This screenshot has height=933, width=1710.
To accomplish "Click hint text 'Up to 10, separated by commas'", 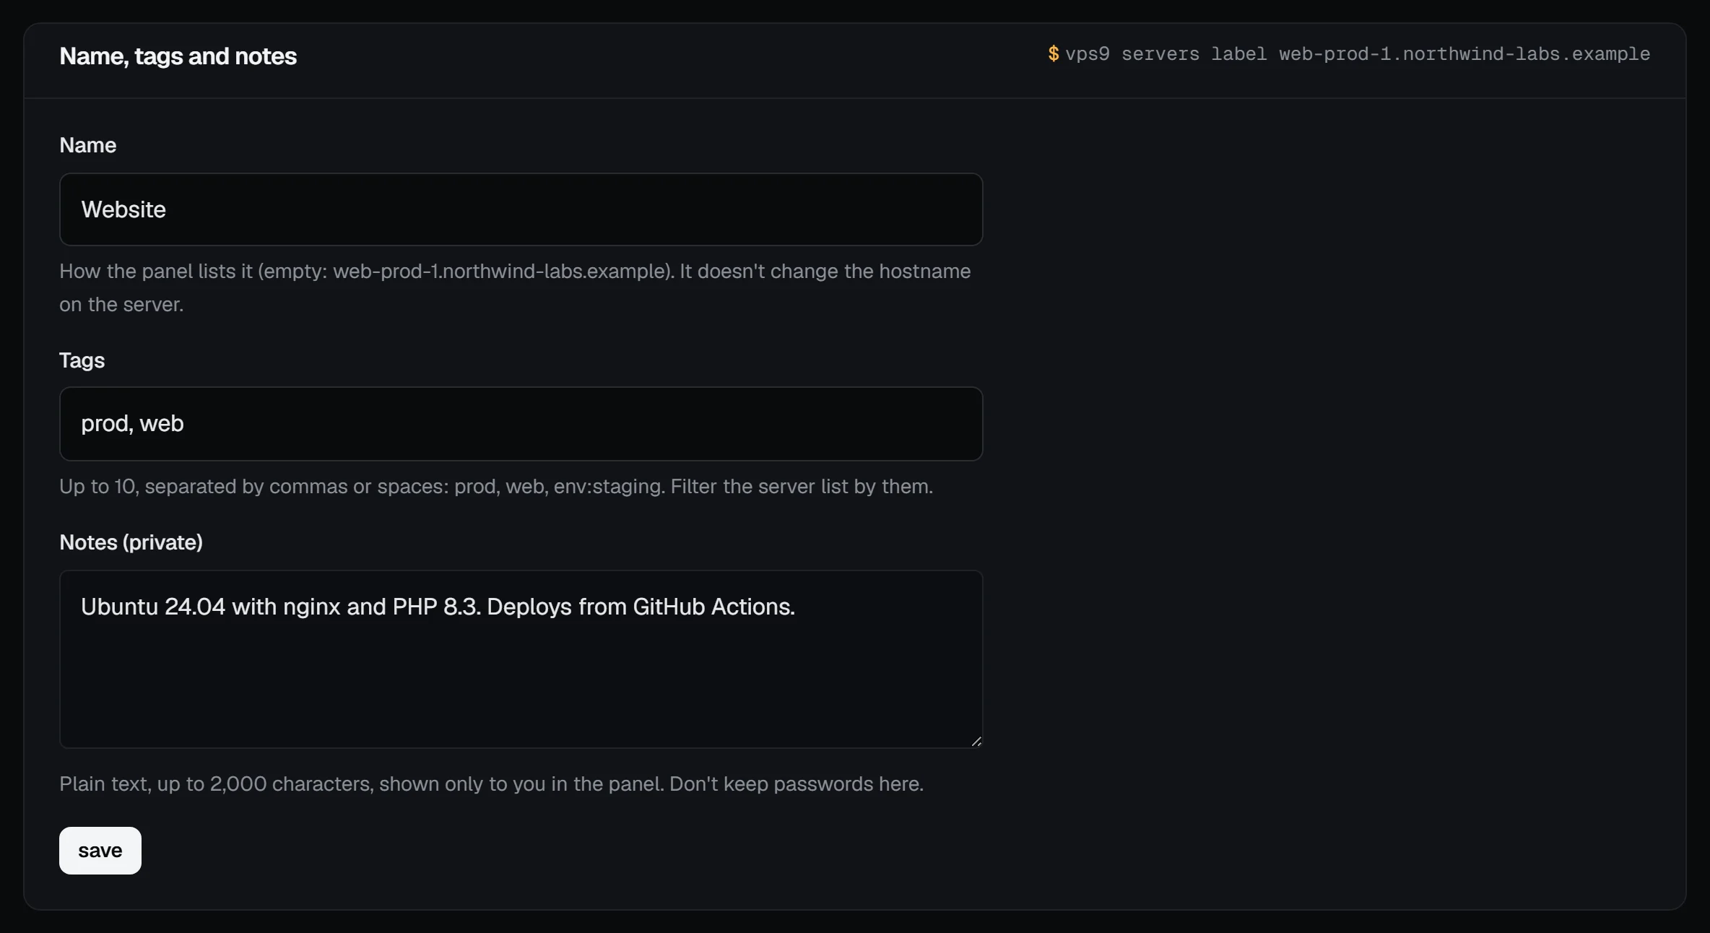I will coord(496,487).
